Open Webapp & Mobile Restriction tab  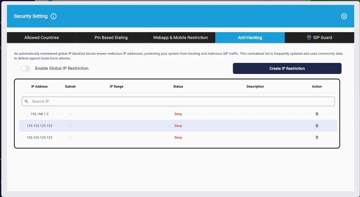(x=181, y=38)
